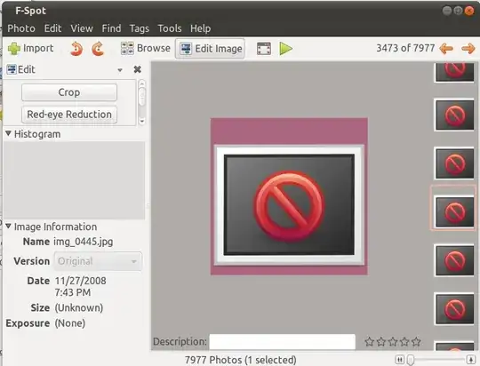This screenshot has height=366, width=480.
Task: Click the Size value (Unknown)
Action: click(x=79, y=308)
